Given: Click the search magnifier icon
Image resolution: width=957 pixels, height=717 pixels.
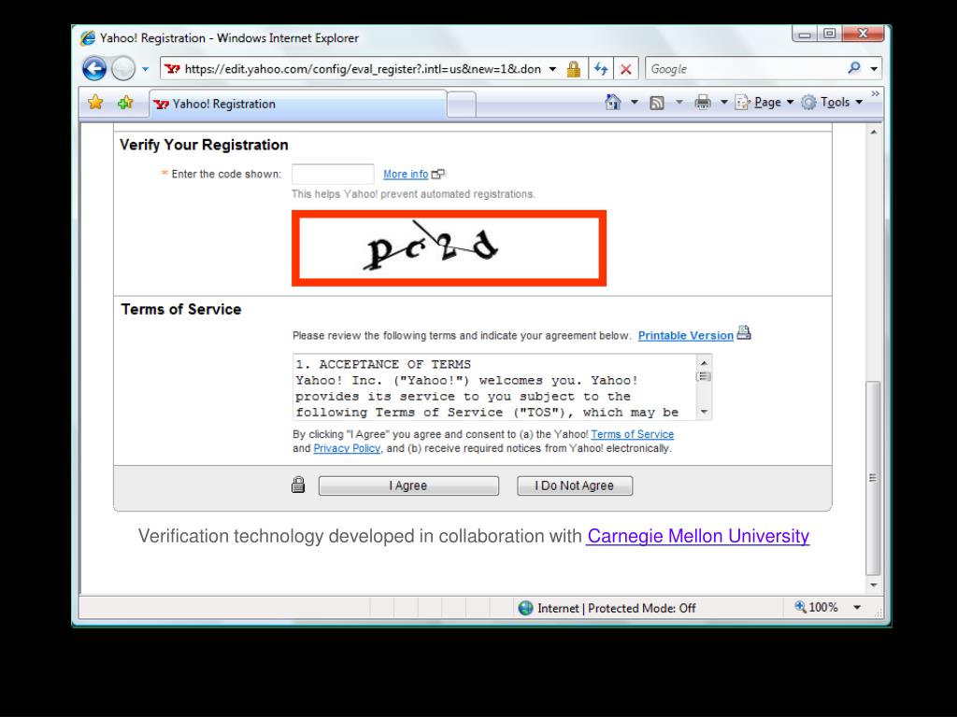Looking at the screenshot, I should (854, 68).
